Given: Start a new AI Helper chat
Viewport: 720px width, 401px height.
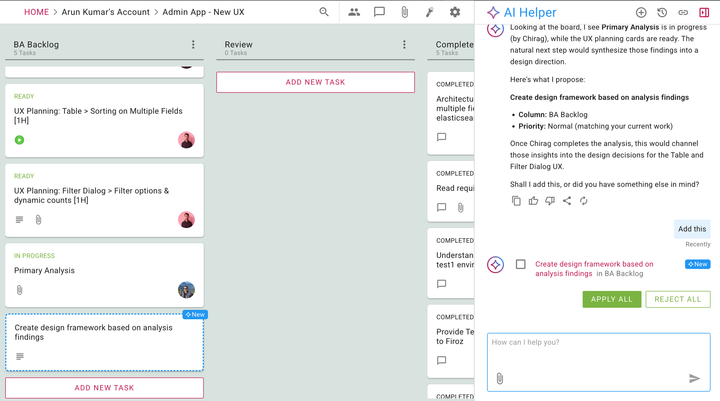Looking at the screenshot, I should [x=641, y=12].
